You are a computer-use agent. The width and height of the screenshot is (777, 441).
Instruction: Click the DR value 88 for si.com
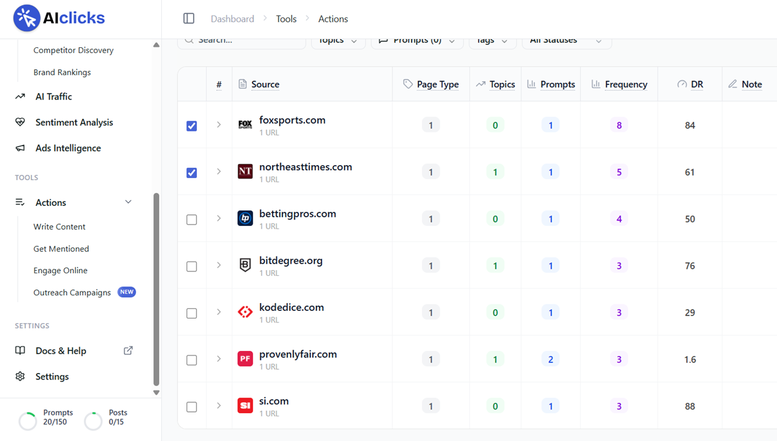(x=690, y=406)
